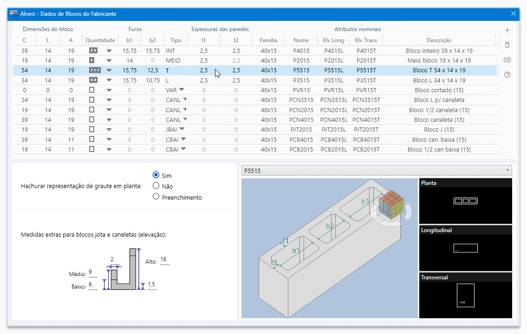Image resolution: width=527 pixels, height=334 pixels.
Task: Click the 3D view cube navigator
Action: point(391,206)
